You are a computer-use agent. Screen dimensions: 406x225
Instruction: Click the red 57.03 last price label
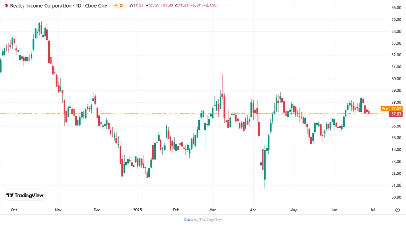(396, 114)
